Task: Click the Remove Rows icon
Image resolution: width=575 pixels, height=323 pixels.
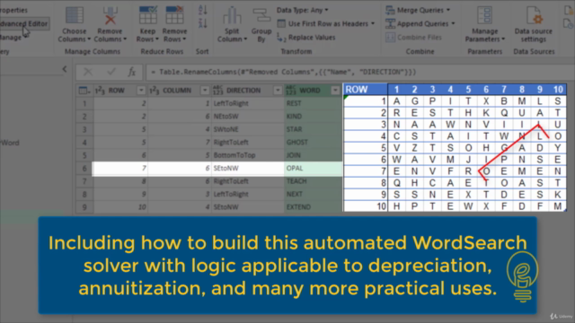Action: click(x=174, y=15)
